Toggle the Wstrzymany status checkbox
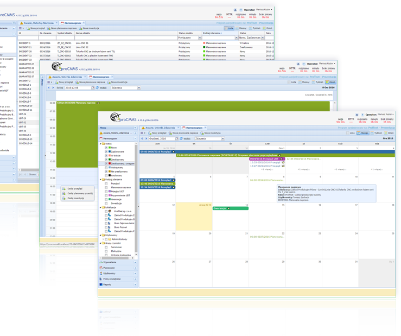 pos(106,167)
